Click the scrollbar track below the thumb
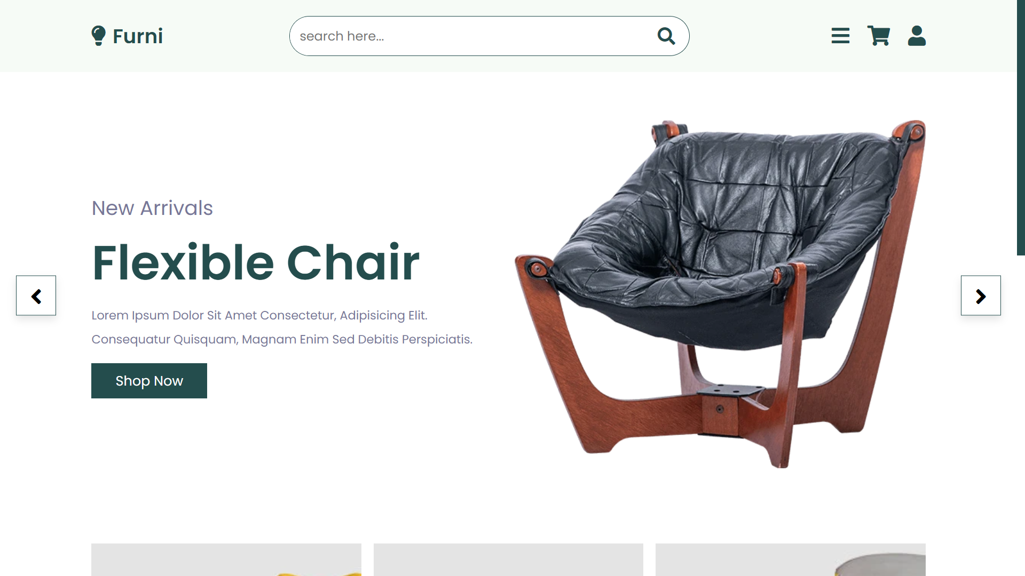1025x576 pixels. tap(1021, 416)
